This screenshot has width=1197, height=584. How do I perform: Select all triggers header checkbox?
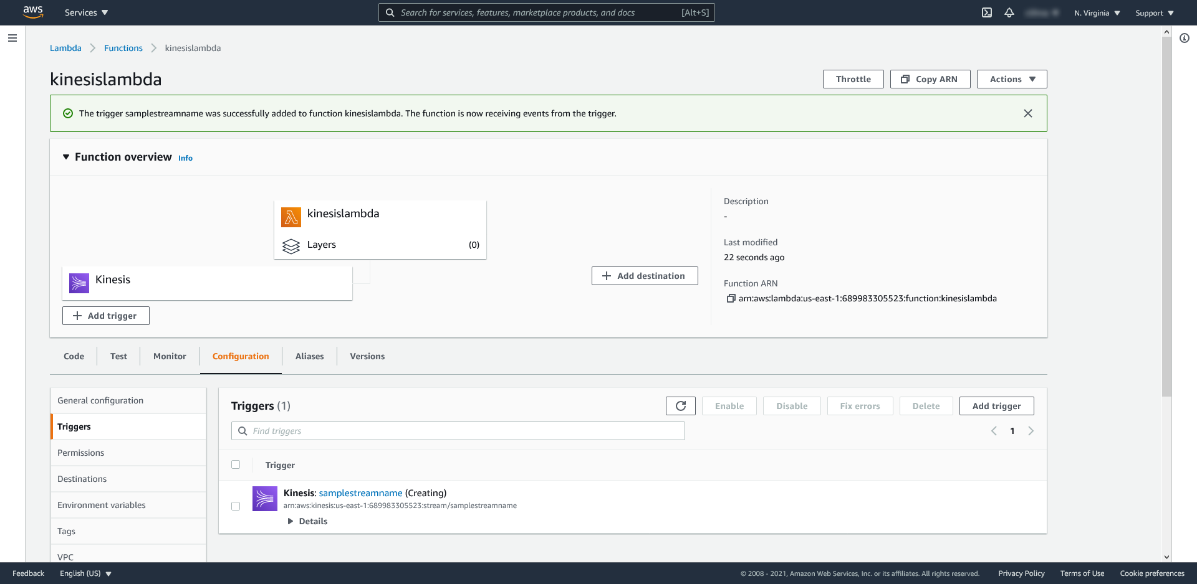[x=236, y=464]
